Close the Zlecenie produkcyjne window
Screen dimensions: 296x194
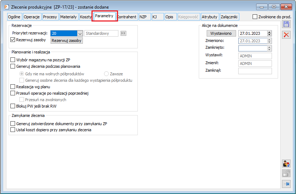[x=286, y=7]
